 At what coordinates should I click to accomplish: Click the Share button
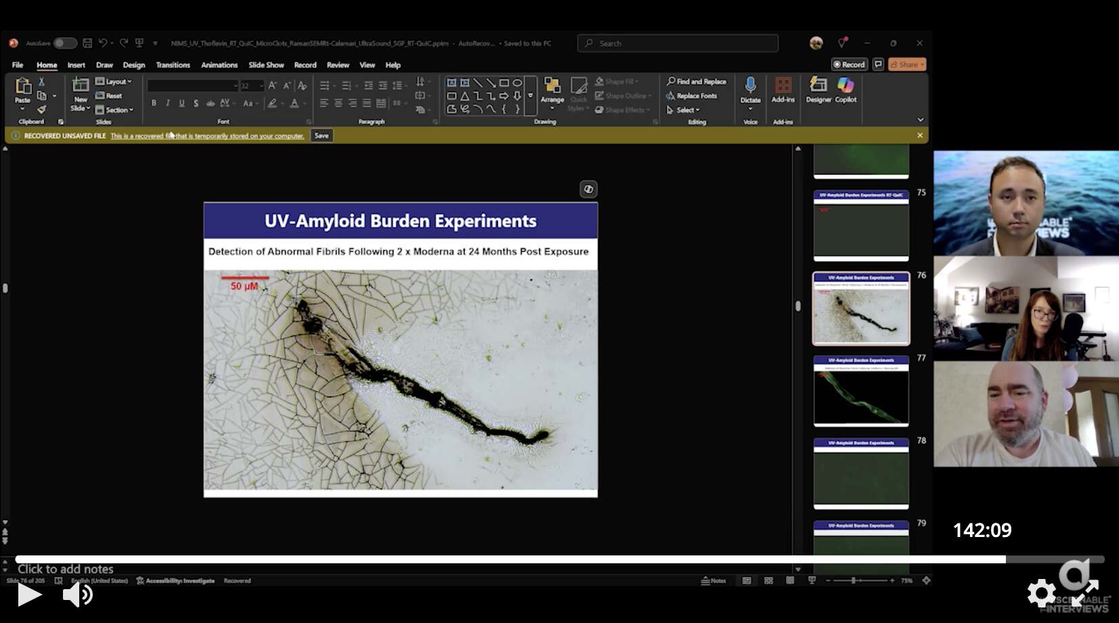pyautogui.click(x=907, y=64)
